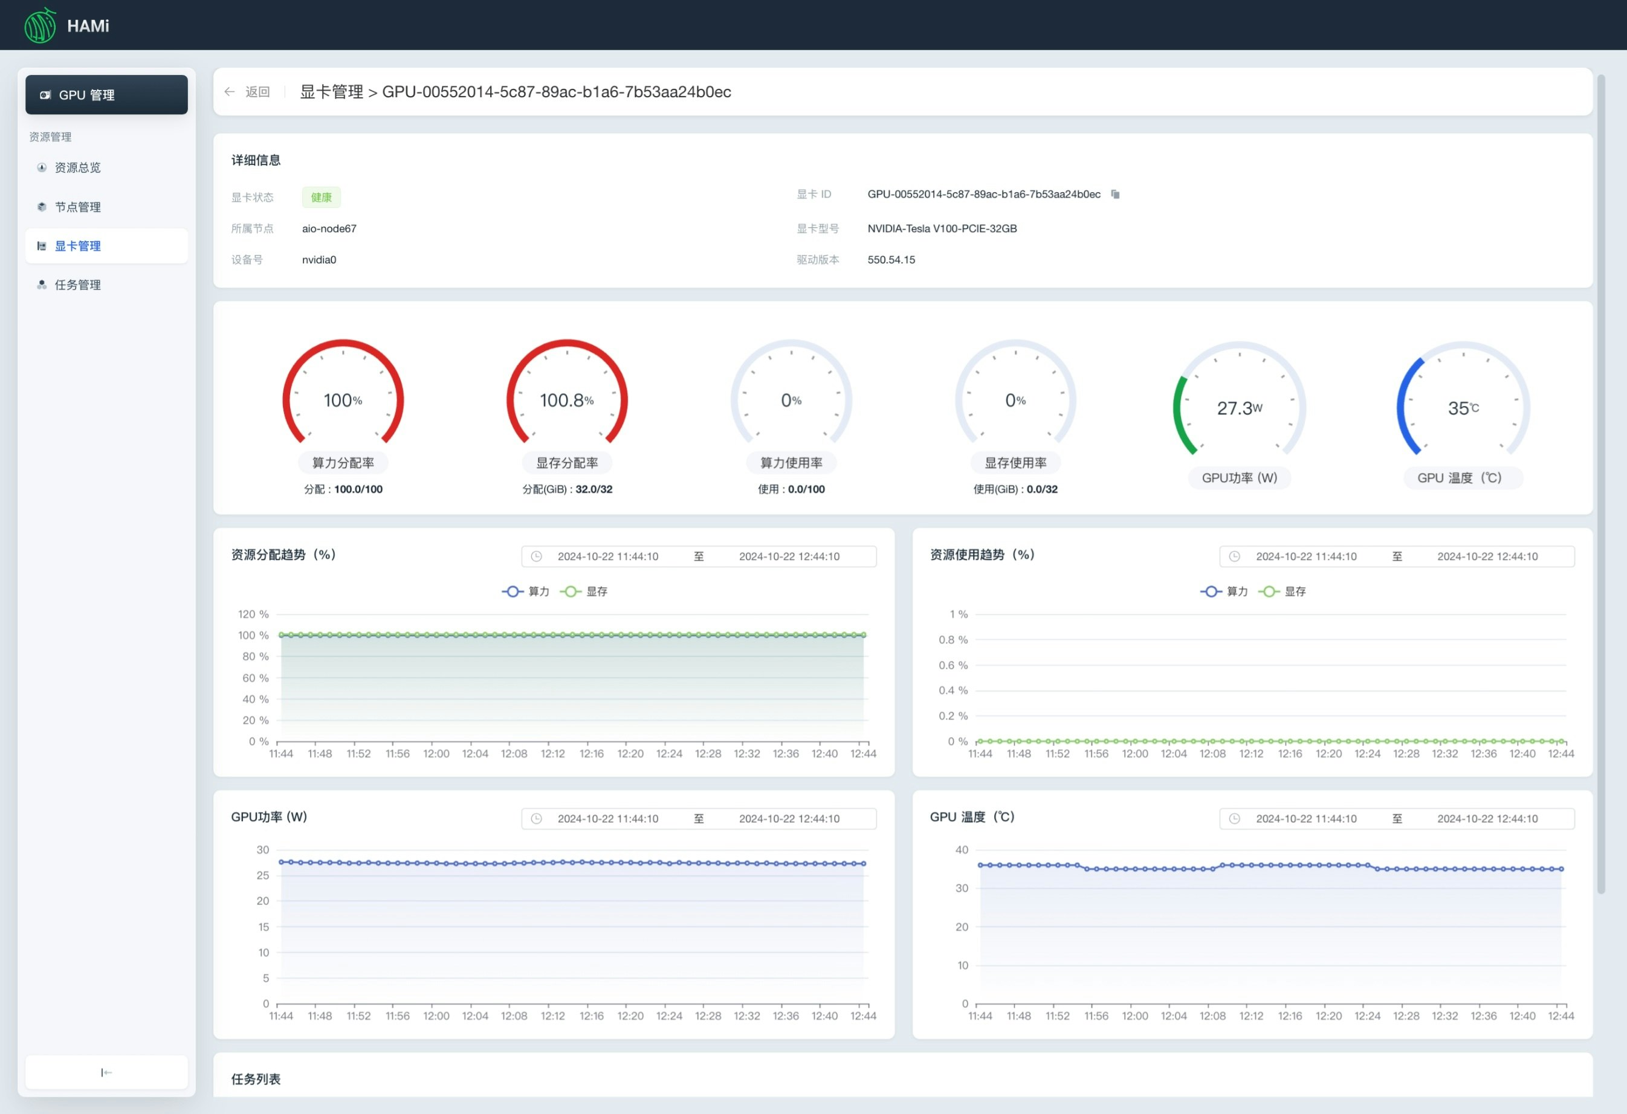Click the HAMi melon logo icon

[x=40, y=26]
